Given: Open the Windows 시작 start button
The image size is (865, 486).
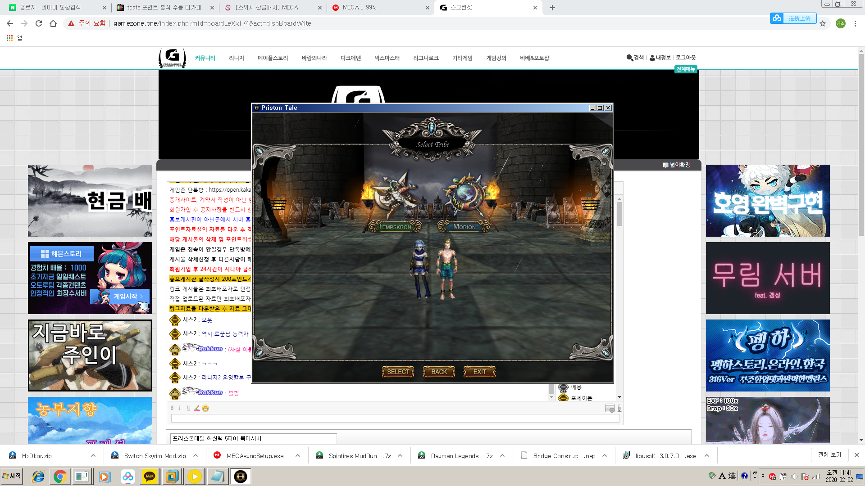Looking at the screenshot, I should (x=12, y=476).
